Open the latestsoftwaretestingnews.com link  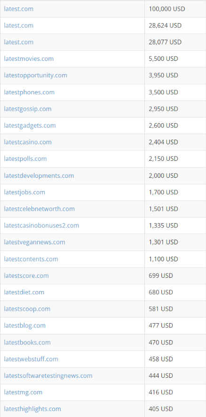coord(48,375)
